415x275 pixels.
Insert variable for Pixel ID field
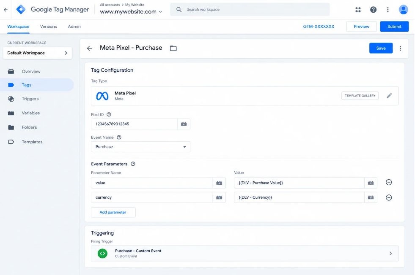[x=184, y=124]
